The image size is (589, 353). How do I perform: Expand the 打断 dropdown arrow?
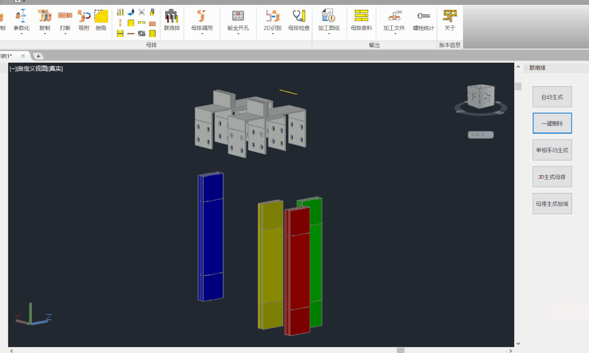click(65, 34)
